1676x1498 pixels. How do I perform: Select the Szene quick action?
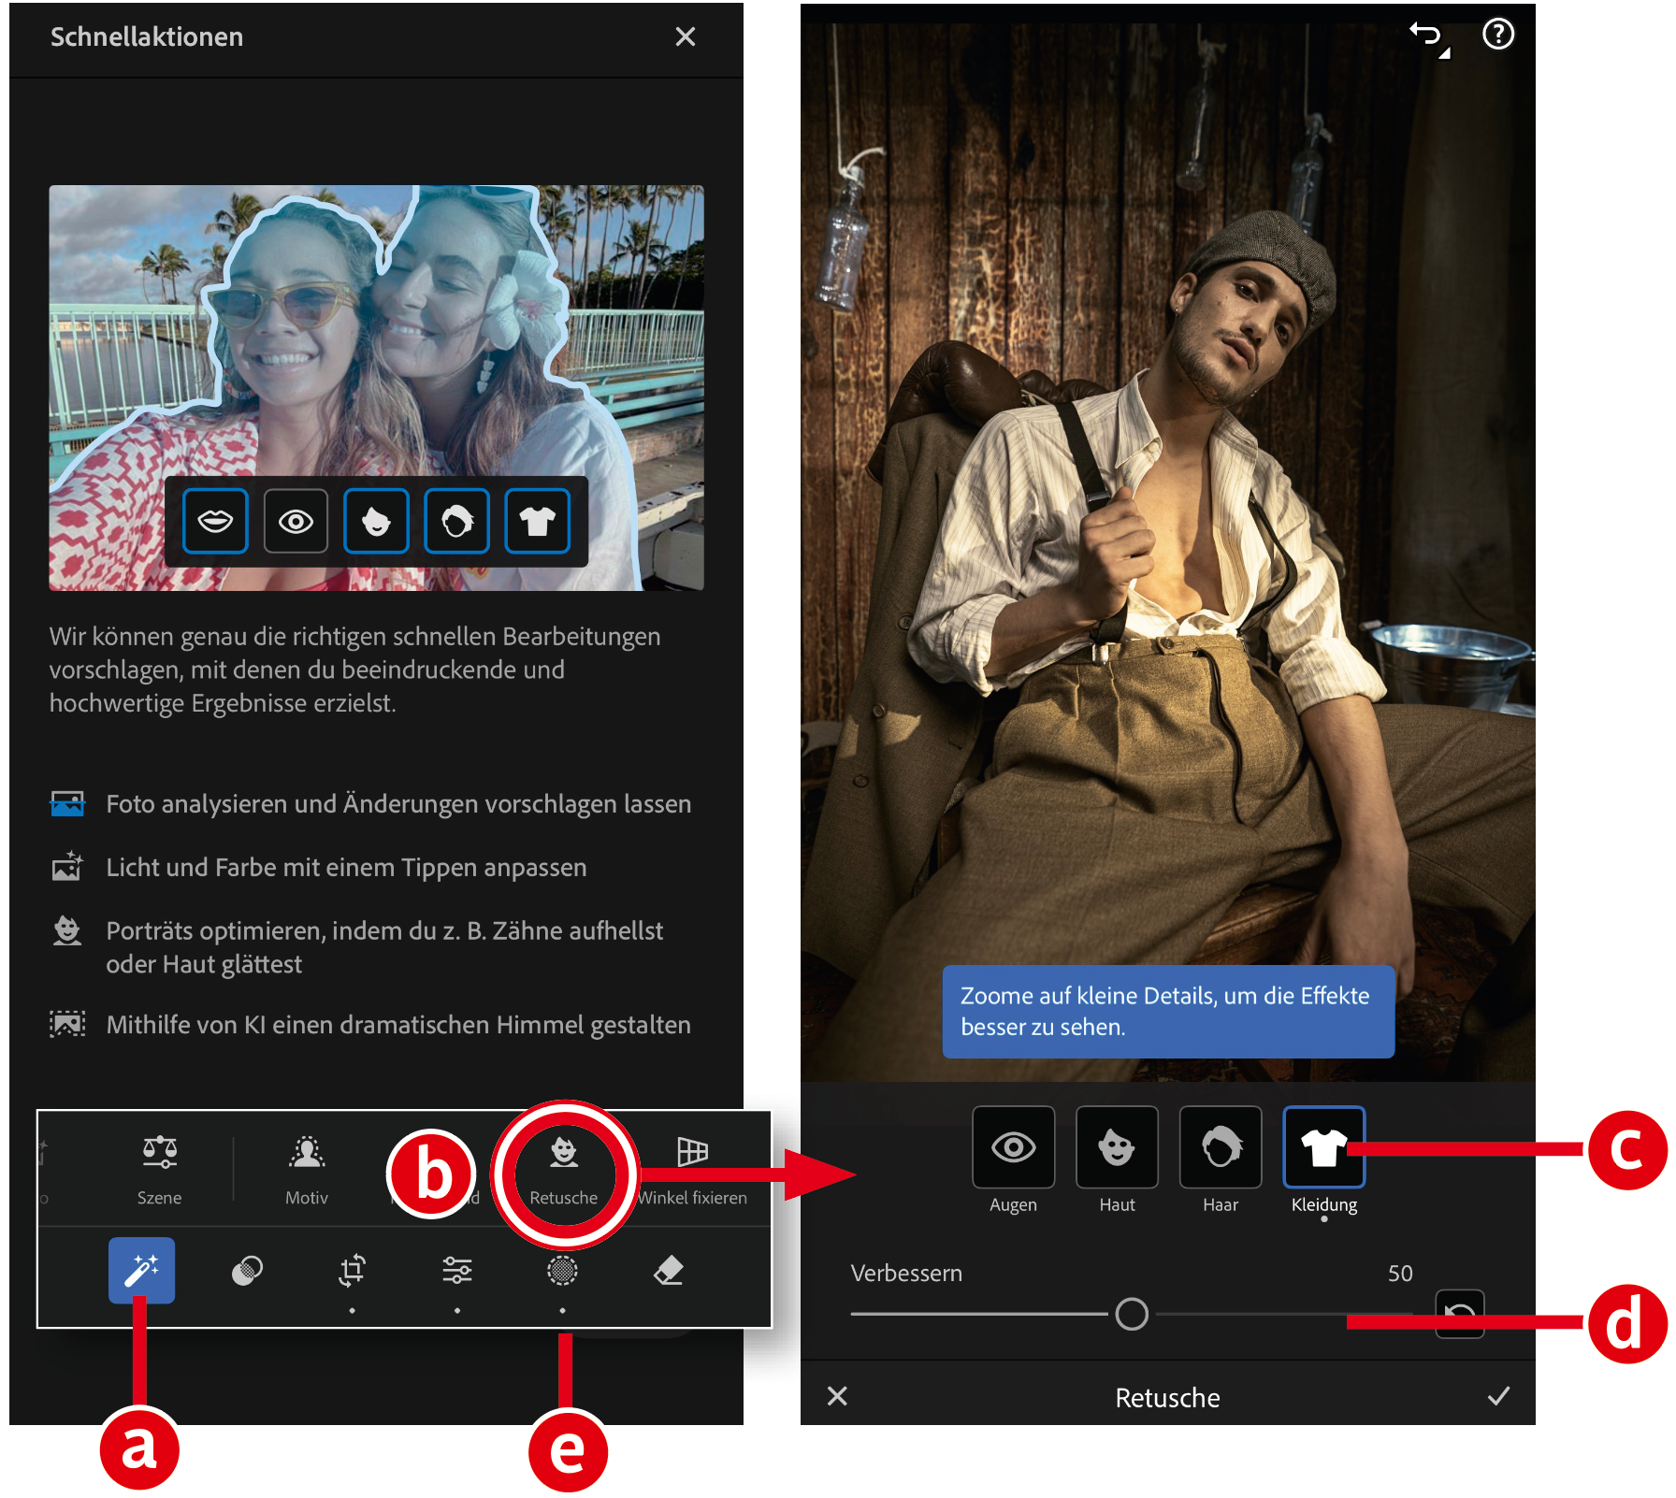[159, 1169]
